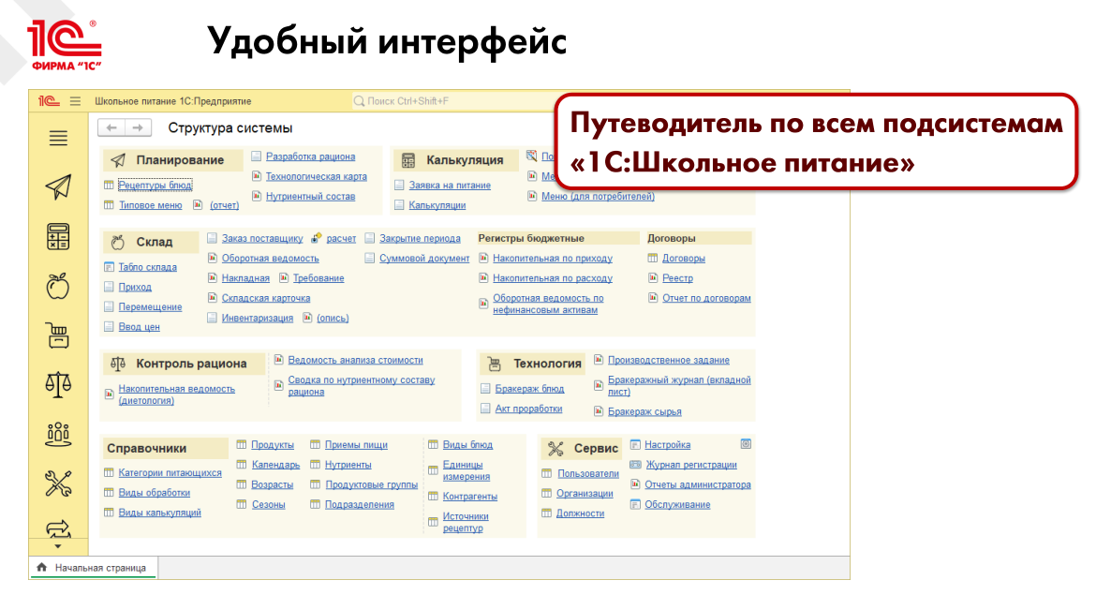1096x595 pixels.
Task: Open Отчет по договорам
Action: tap(706, 298)
